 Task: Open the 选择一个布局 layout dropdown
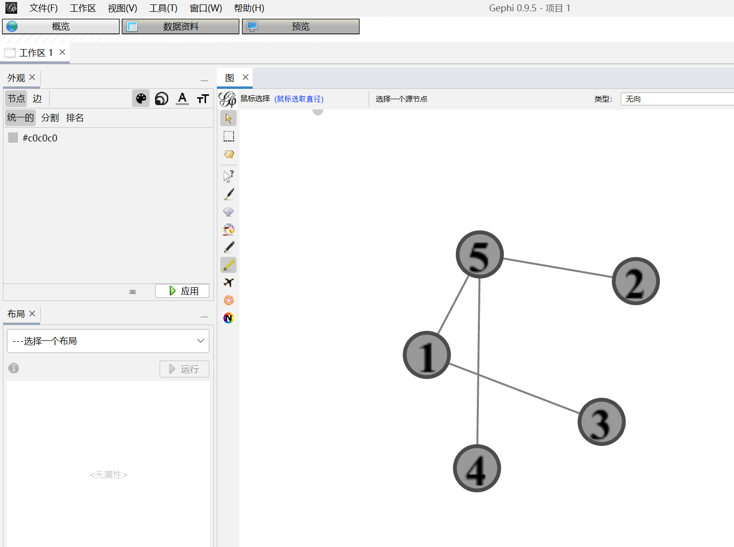point(108,341)
